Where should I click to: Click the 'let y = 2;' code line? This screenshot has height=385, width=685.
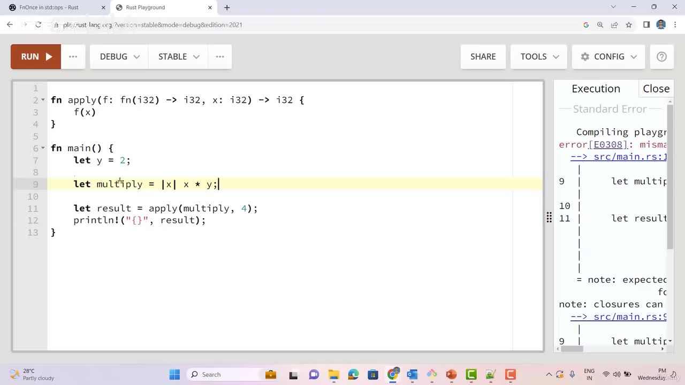pyautogui.click(x=102, y=160)
